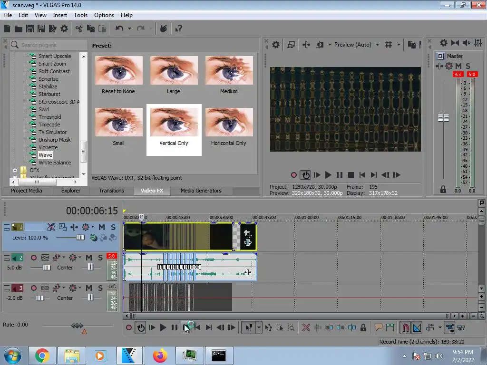Toggle Automatic Crossfades button
Viewport: 487px width, 365px height.
(x=417, y=327)
